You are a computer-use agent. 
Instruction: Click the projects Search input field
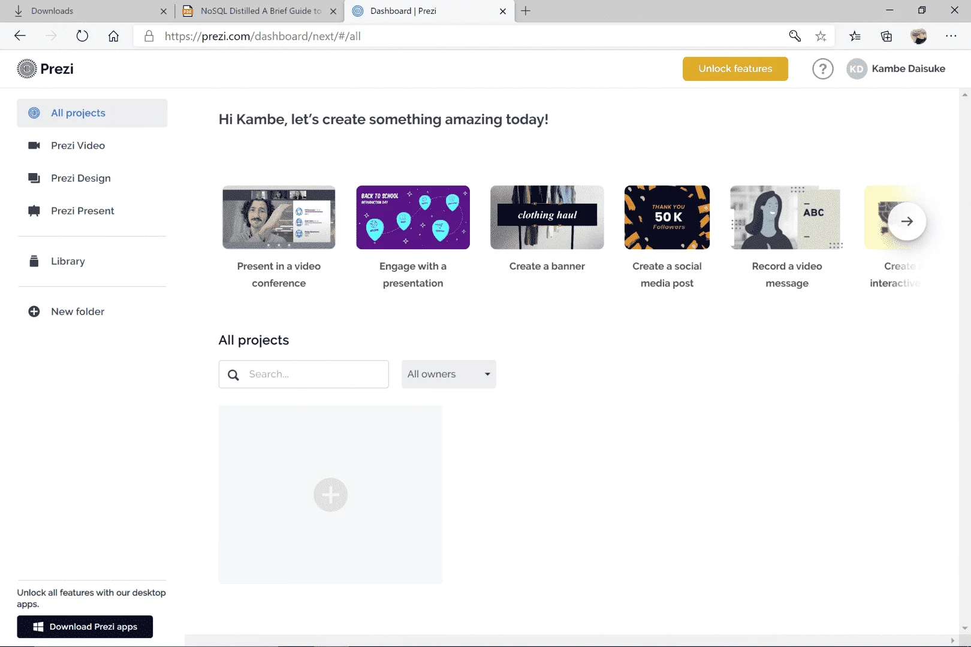[304, 374]
